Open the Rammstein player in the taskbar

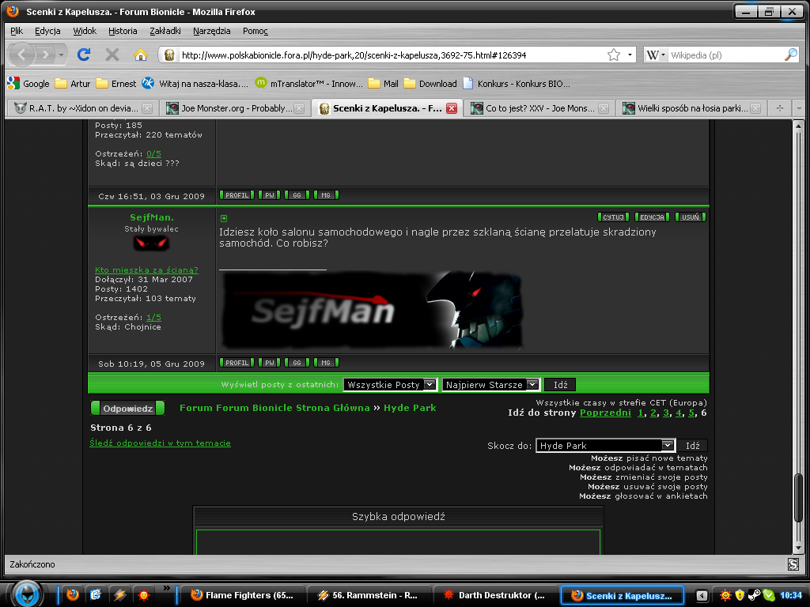[x=369, y=595]
